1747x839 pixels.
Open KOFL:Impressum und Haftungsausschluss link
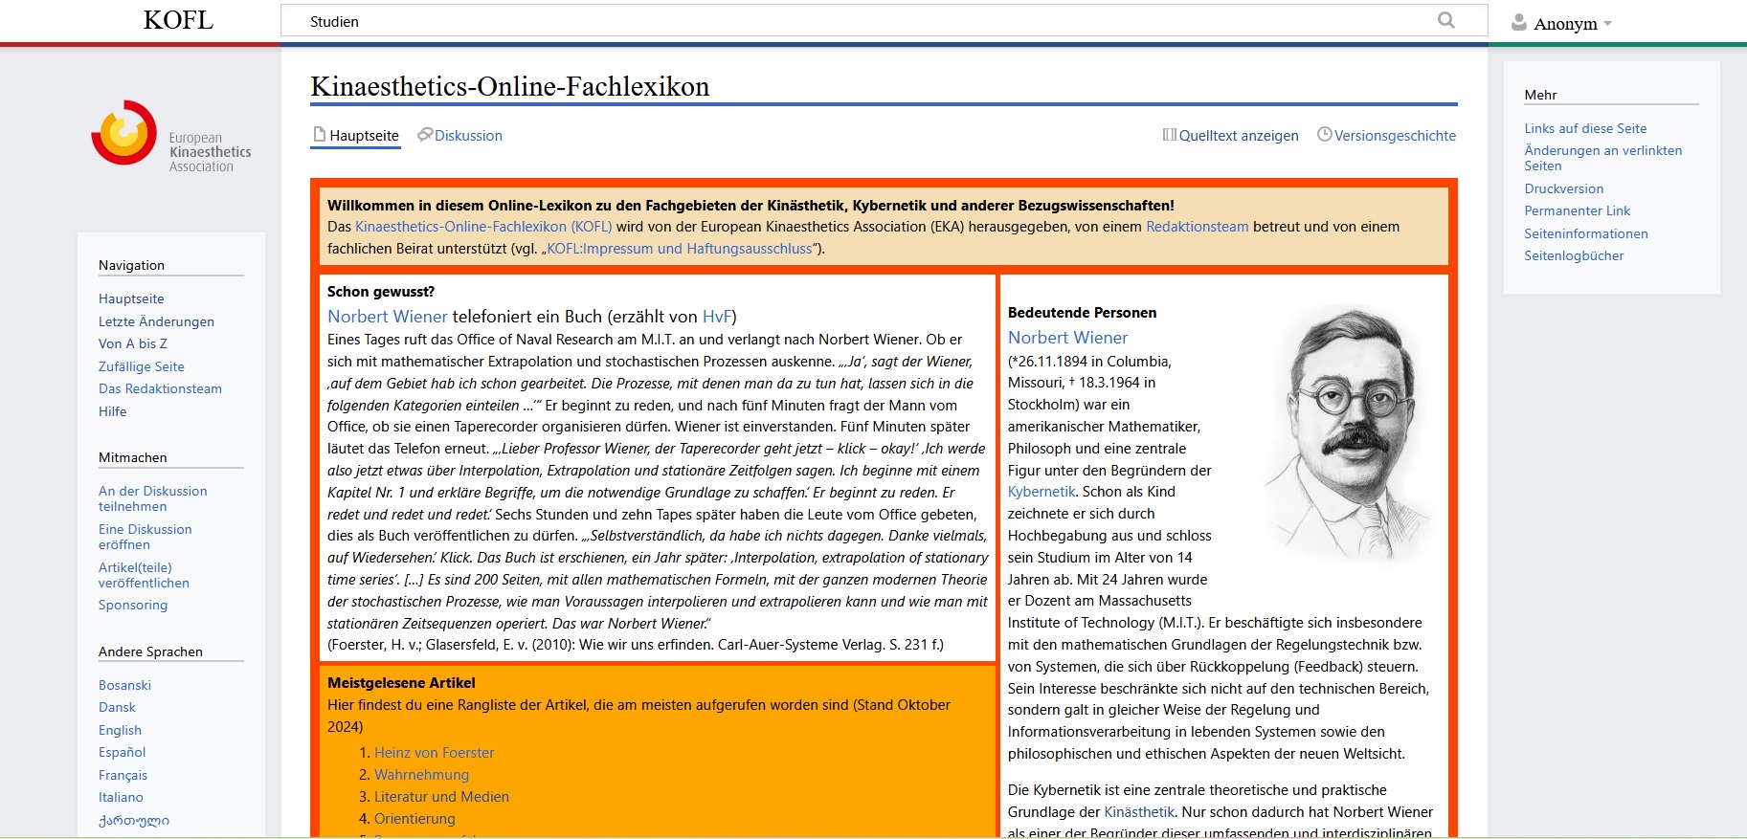pos(680,249)
